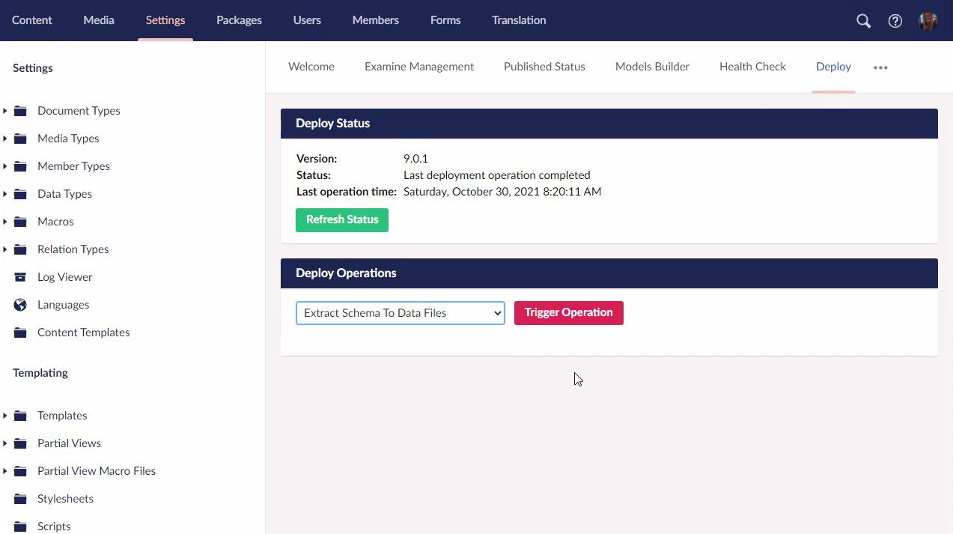Expand the Macros tree node

tap(4, 222)
